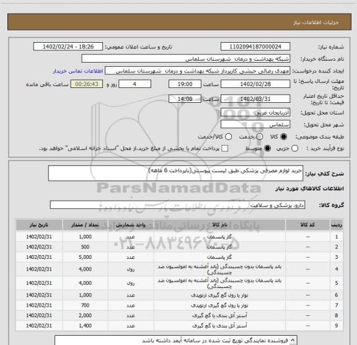Click the ردیف column header
The image size is (357, 345).
[x=337, y=225]
